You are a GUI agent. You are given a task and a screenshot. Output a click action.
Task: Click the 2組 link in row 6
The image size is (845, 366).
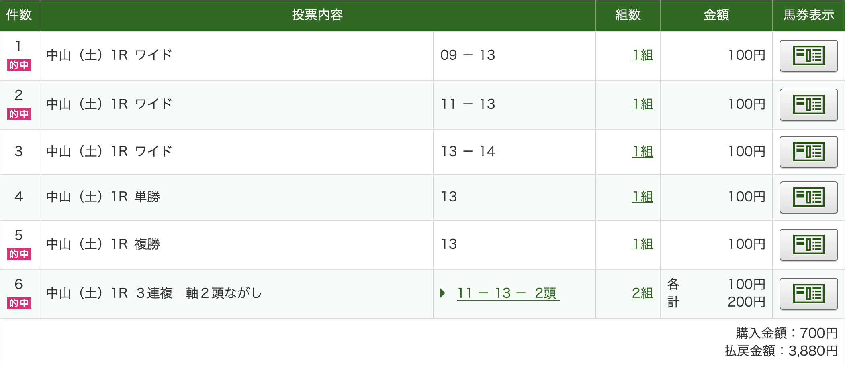(642, 293)
